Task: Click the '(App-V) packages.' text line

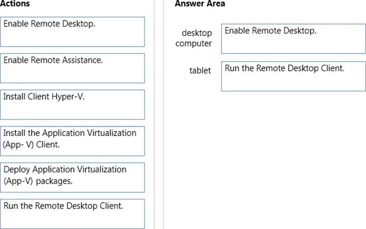Action: pos(38,181)
